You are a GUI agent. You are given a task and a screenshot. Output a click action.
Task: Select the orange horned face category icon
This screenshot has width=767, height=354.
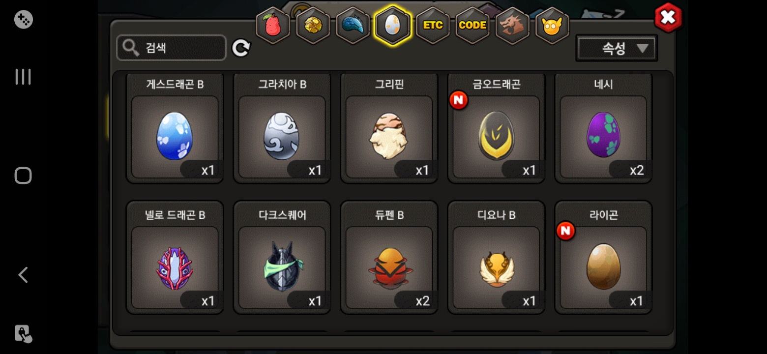pyautogui.click(x=552, y=25)
